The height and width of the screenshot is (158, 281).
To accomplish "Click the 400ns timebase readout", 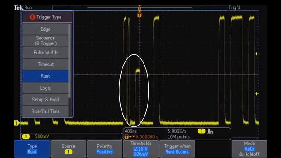I will 130,131.
